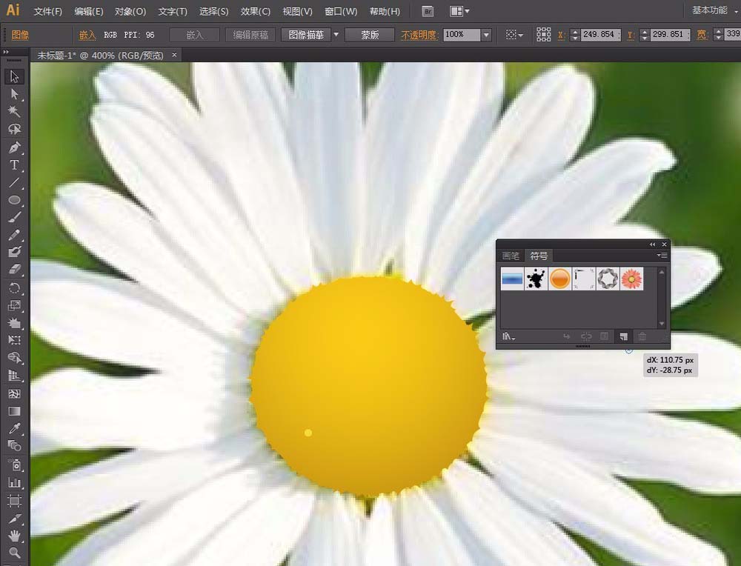Screen dimensions: 741x566
Task: Choose the Slice tool
Action: [14, 519]
